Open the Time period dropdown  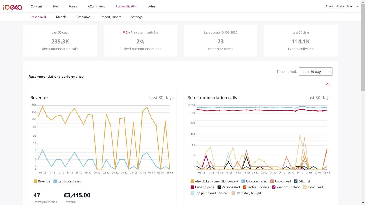point(316,72)
